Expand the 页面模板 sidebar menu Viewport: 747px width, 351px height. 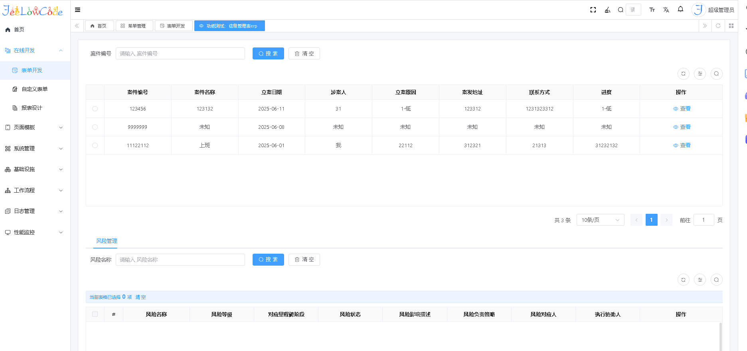point(35,127)
